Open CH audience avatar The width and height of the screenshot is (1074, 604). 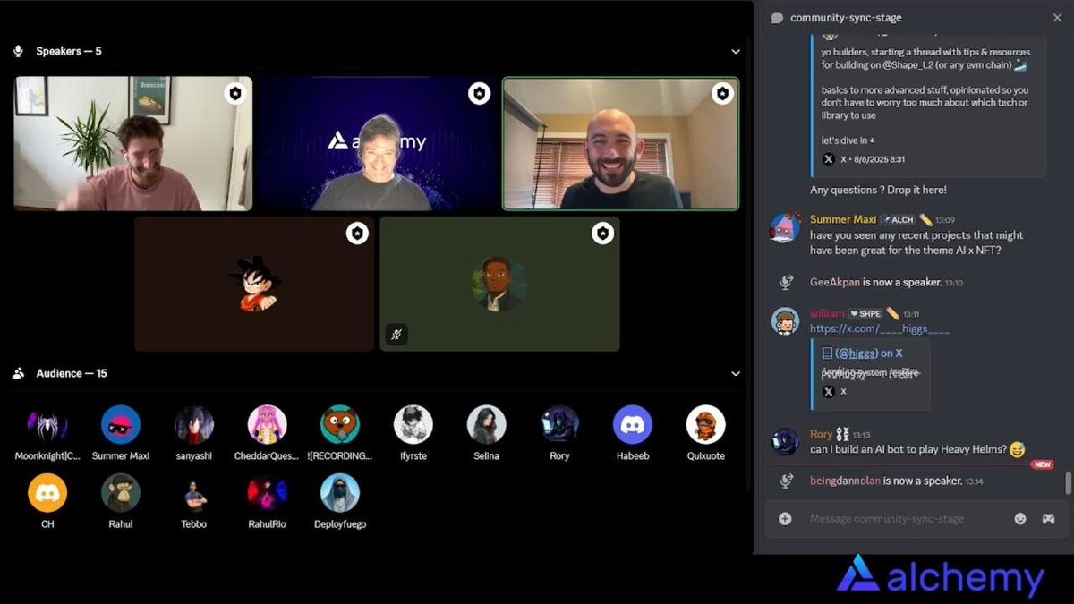(47, 492)
